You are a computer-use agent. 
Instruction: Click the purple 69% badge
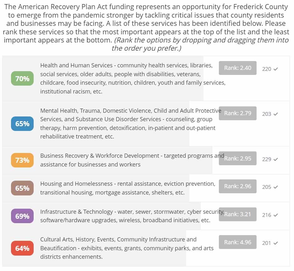coord(22,216)
